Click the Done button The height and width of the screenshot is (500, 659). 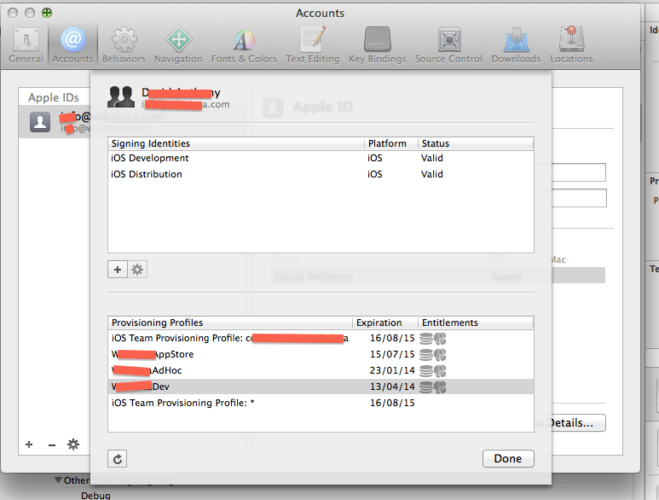(x=508, y=458)
